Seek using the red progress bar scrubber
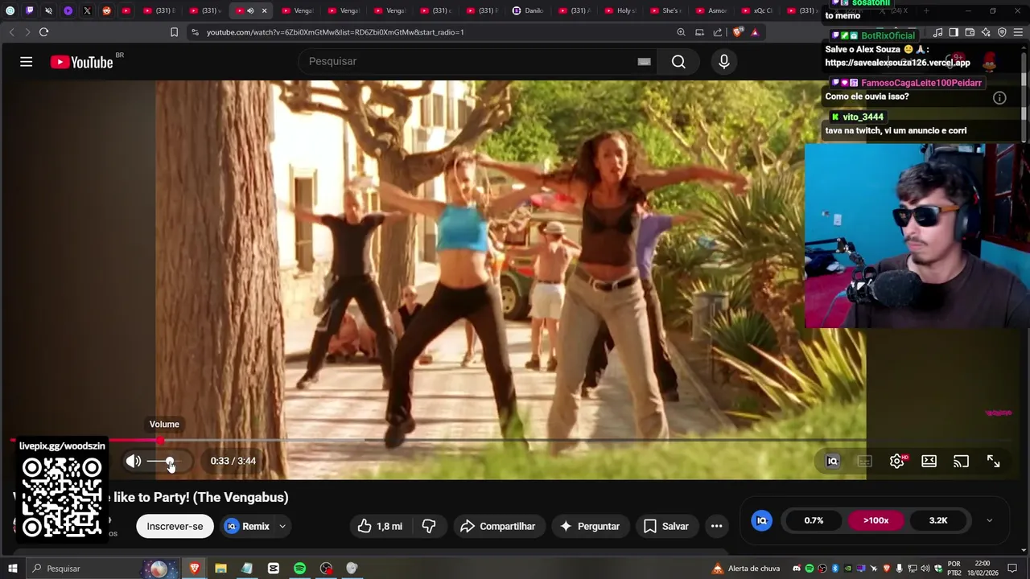This screenshot has height=579, width=1030. click(160, 440)
